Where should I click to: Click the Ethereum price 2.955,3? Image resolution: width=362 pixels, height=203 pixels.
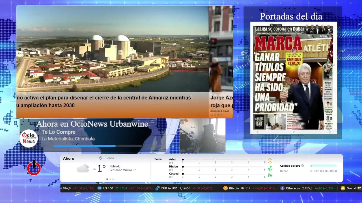click(307, 188)
